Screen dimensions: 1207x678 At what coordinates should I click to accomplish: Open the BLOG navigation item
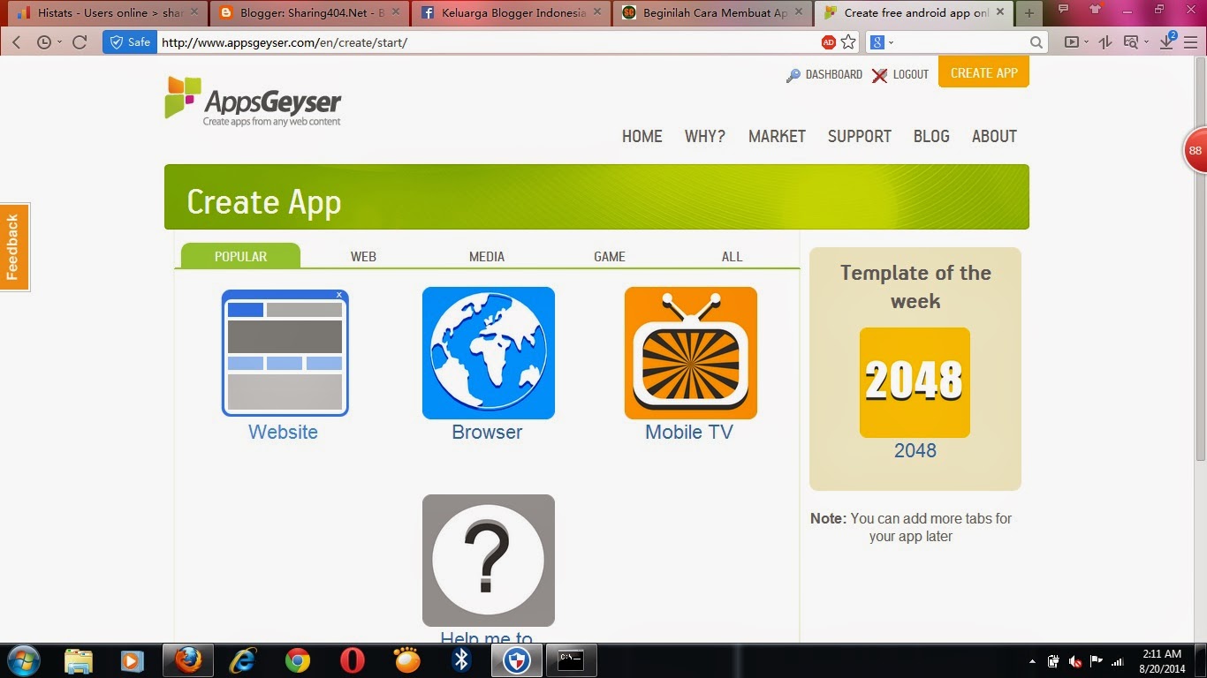click(931, 136)
